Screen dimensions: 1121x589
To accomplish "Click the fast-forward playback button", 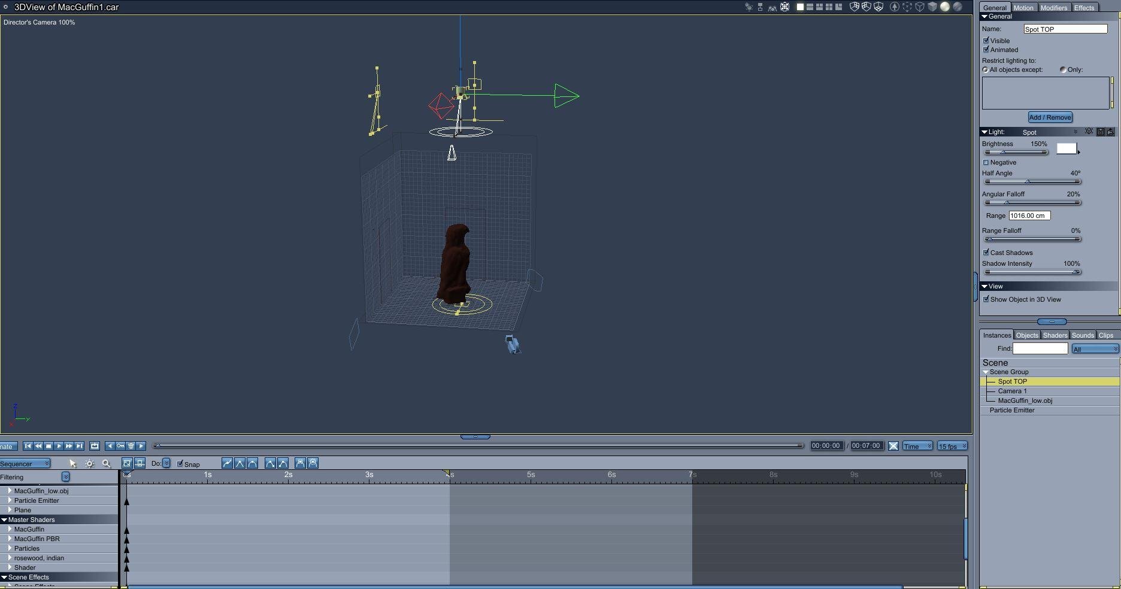I will pyautogui.click(x=69, y=446).
